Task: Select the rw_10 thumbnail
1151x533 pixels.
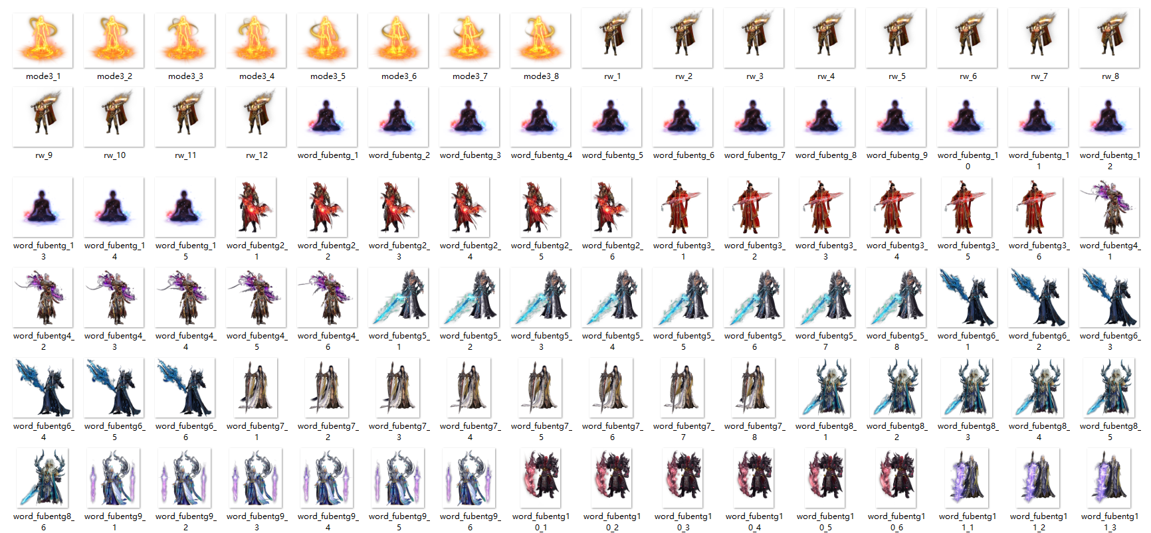Action: tap(114, 117)
